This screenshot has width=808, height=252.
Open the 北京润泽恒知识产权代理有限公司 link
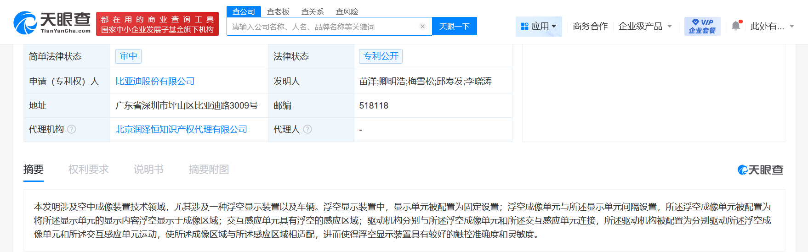point(181,130)
